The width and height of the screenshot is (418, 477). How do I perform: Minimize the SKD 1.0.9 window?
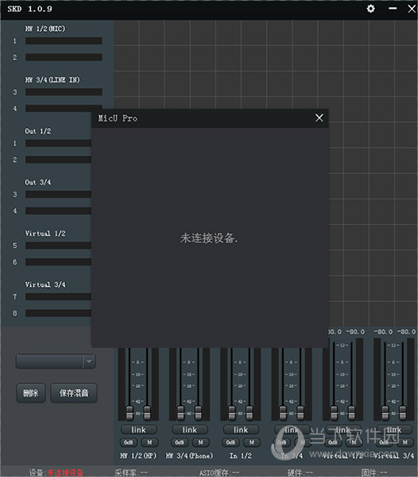coord(393,9)
